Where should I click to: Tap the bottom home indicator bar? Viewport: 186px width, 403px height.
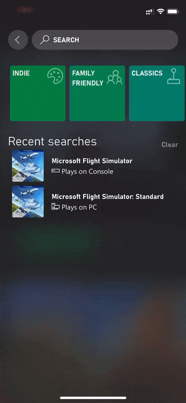pos(93,398)
